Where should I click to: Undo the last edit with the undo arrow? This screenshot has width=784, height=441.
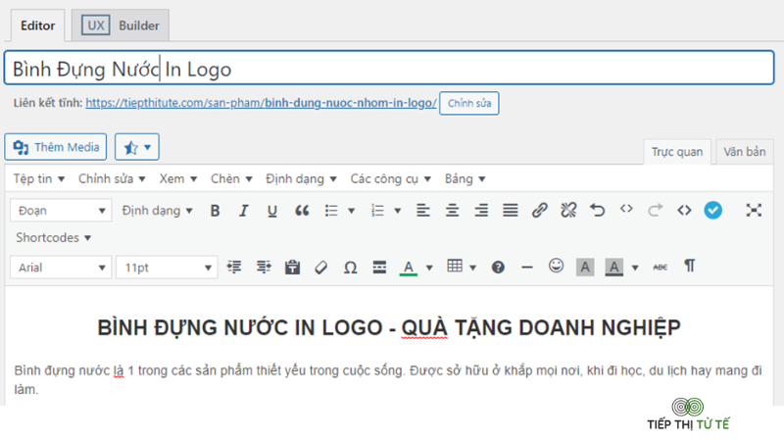pyautogui.click(x=597, y=210)
